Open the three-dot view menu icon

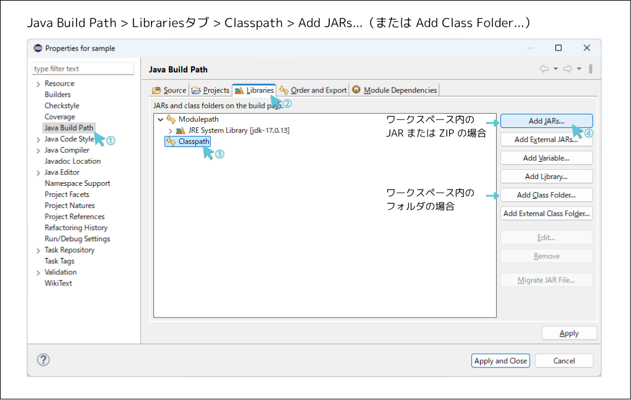pyautogui.click(x=590, y=69)
